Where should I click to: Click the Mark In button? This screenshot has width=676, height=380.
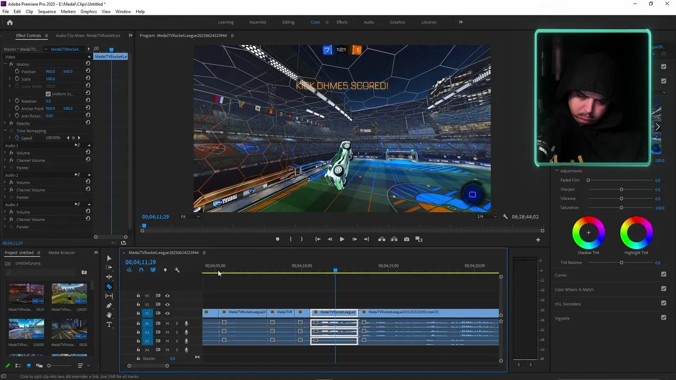[290, 239]
